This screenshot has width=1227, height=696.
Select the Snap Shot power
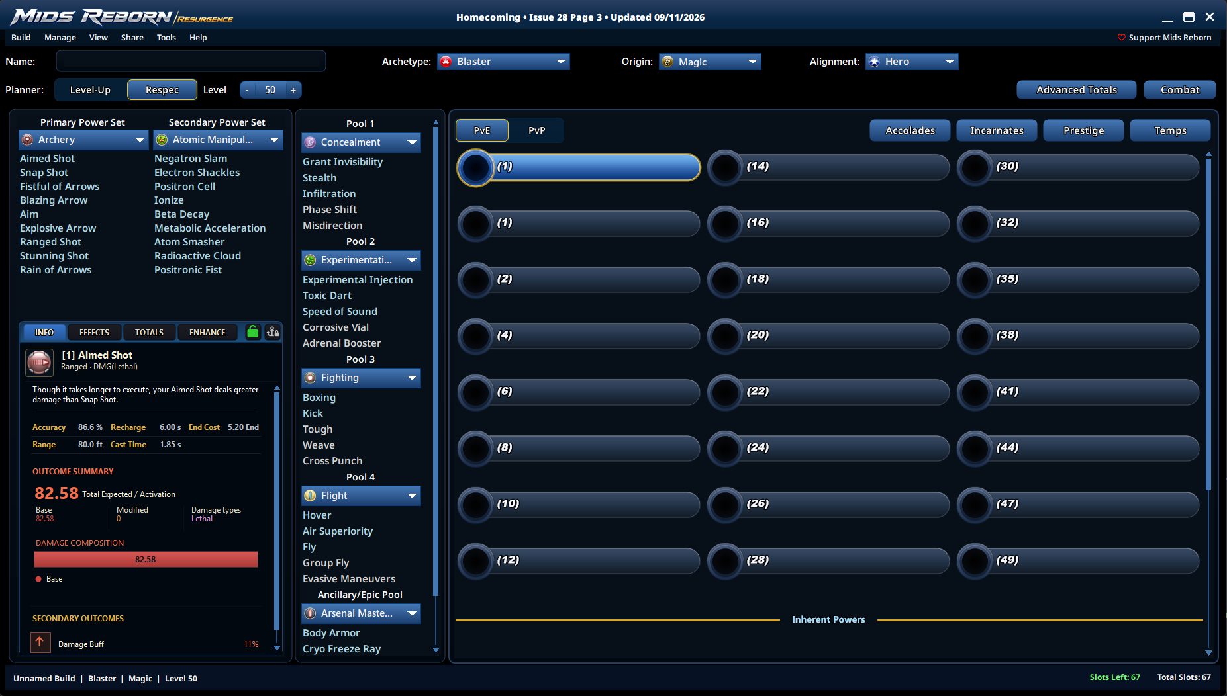click(x=44, y=173)
